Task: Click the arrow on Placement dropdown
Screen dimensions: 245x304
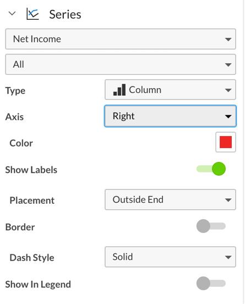Action: [x=228, y=200]
